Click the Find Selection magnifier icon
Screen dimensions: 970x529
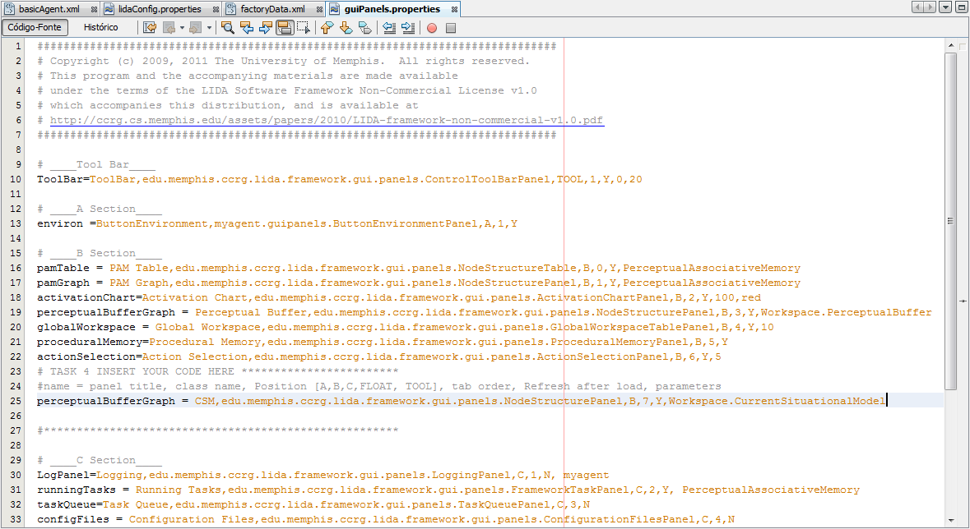(228, 27)
